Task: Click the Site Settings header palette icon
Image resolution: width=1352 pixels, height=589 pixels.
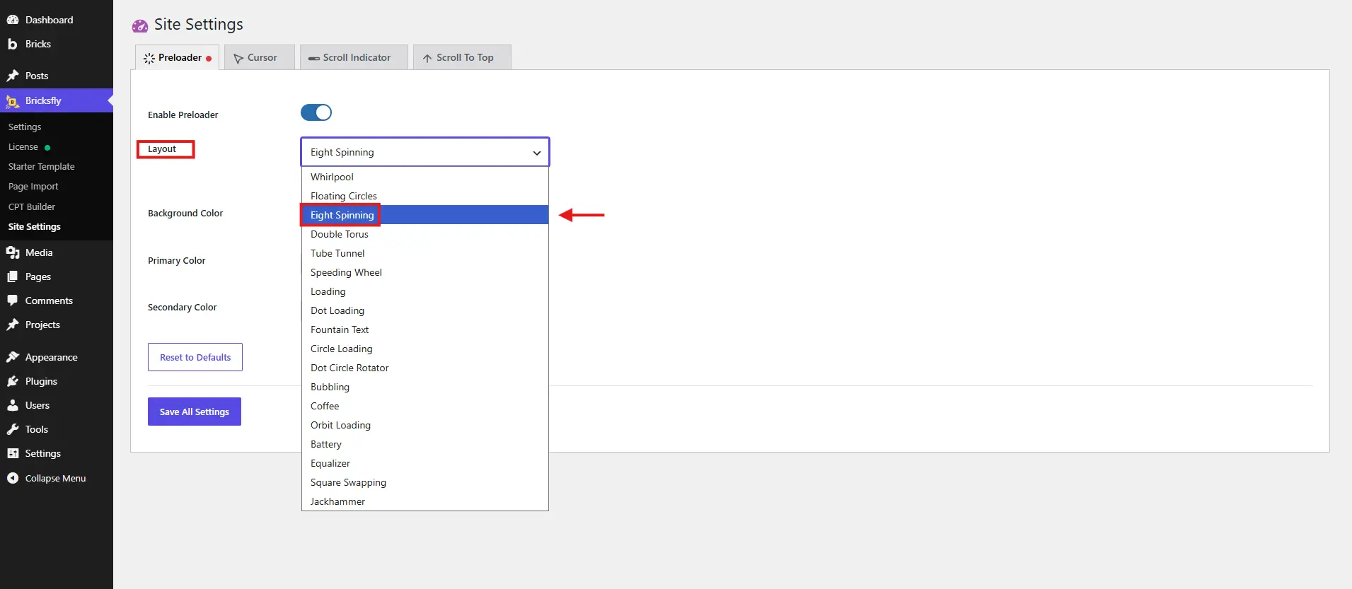Action: 140,25
